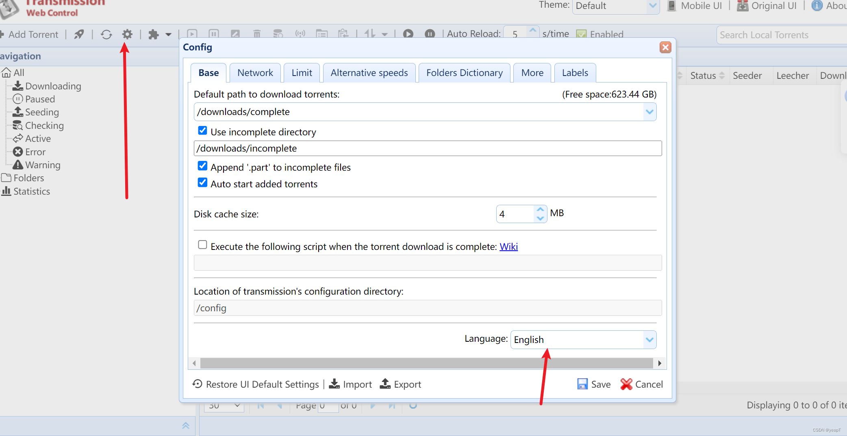This screenshot has width=847, height=436.
Task: Open settings via the gear icon
Action: 127,35
